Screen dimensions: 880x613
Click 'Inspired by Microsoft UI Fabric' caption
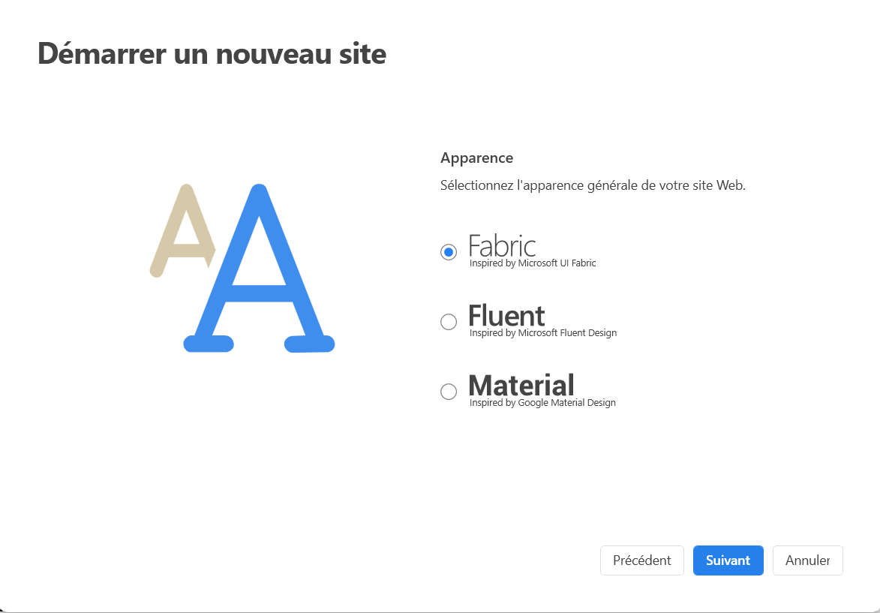point(533,263)
